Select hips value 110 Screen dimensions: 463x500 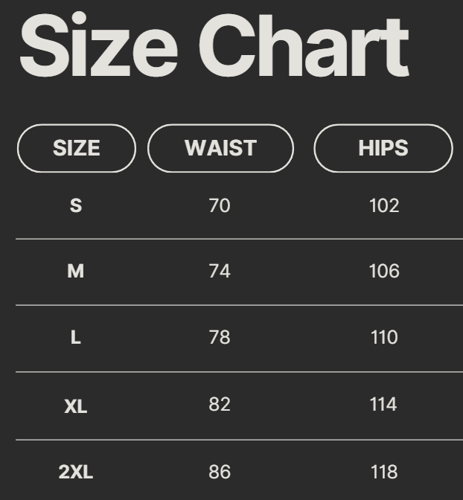point(384,338)
